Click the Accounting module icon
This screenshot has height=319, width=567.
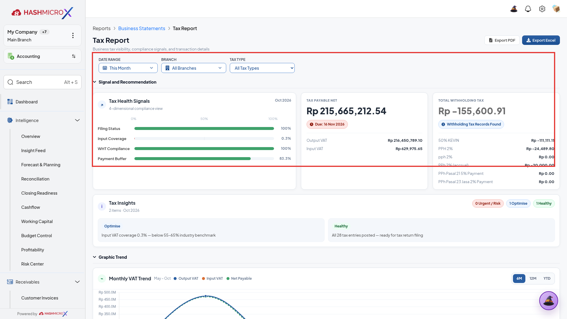click(x=11, y=56)
